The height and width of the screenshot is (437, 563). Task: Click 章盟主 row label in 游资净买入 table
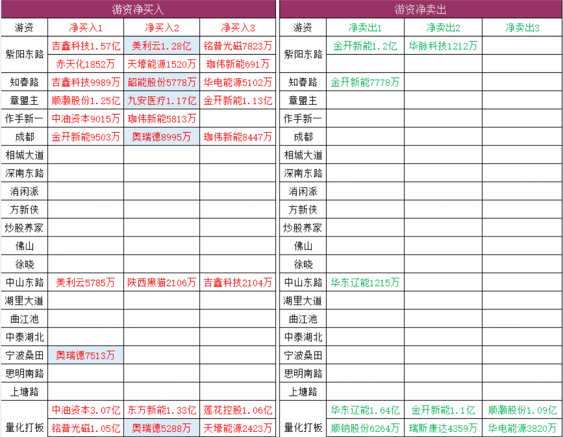24,100
